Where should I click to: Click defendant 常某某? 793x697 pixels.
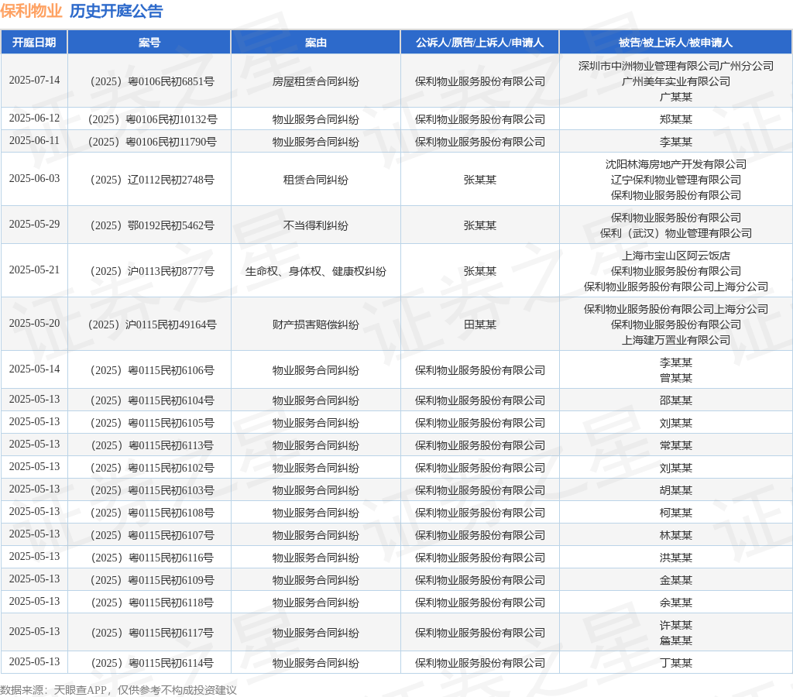tap(675, 445)
